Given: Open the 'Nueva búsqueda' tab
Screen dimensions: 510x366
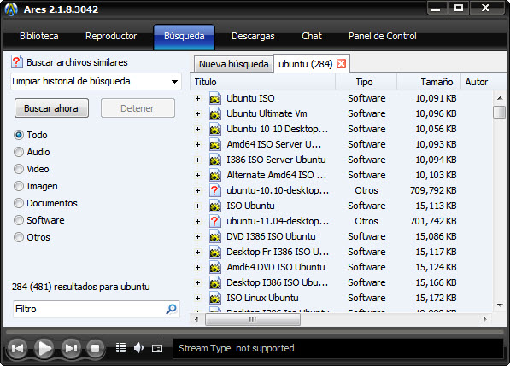Looking at the screenshot, I should (x=233, y=64).
